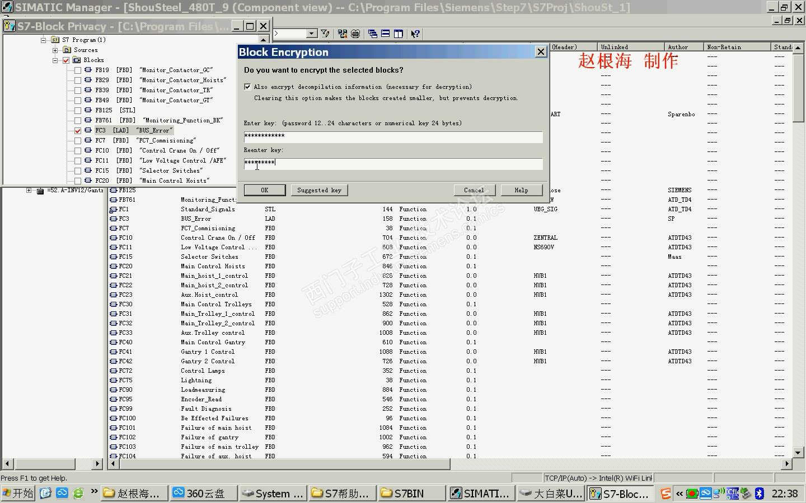Cascade windows using toolbar icon
Screen dimensions: 806x503
click(373, 34)
